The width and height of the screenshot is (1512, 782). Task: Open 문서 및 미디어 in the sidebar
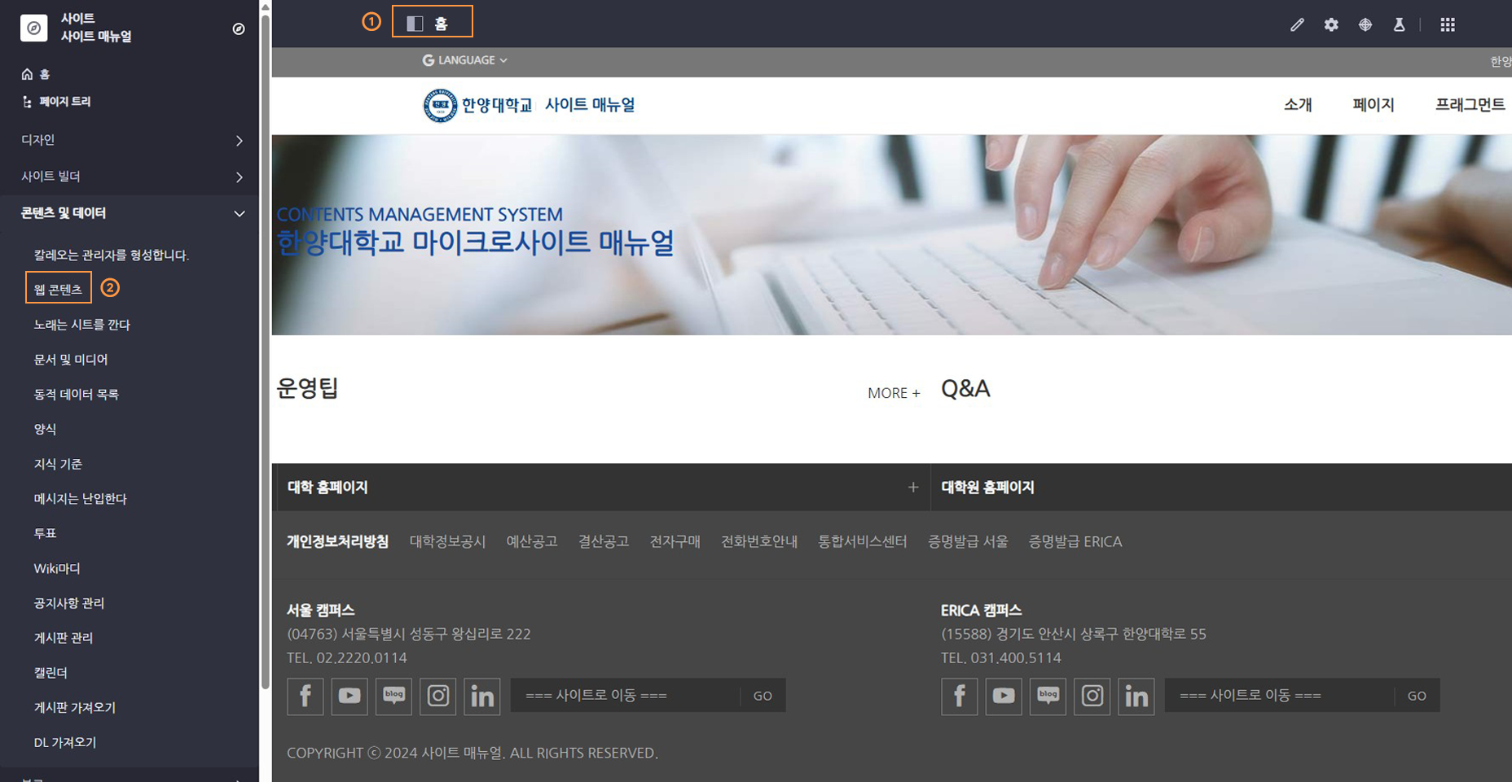[x=71, y=359]
